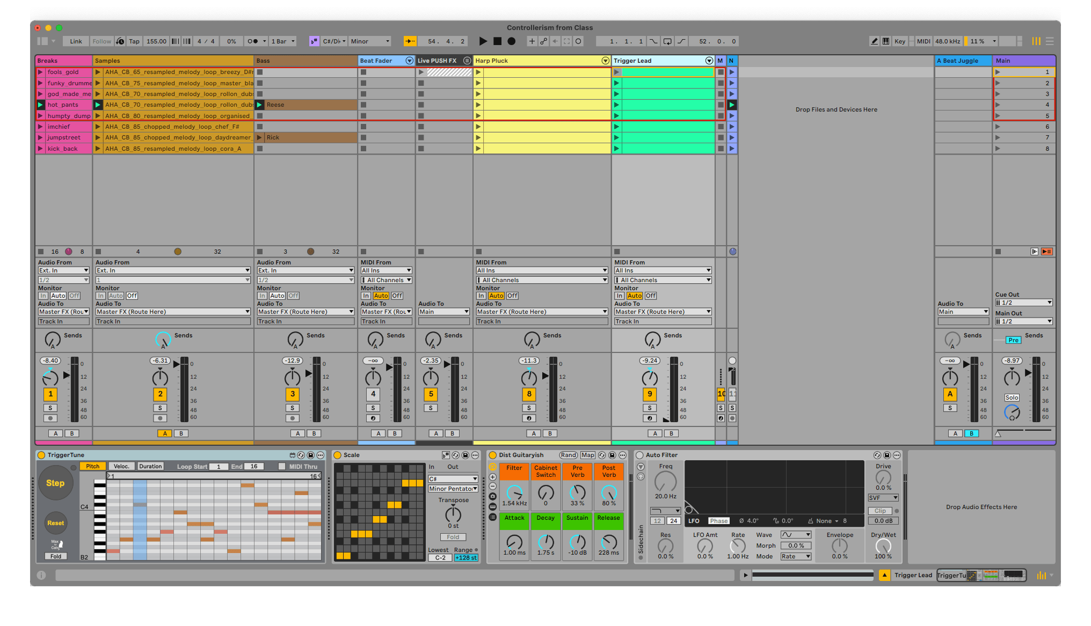
Task: Deactivate Samples track with activator 2
Action: (160, 394)
